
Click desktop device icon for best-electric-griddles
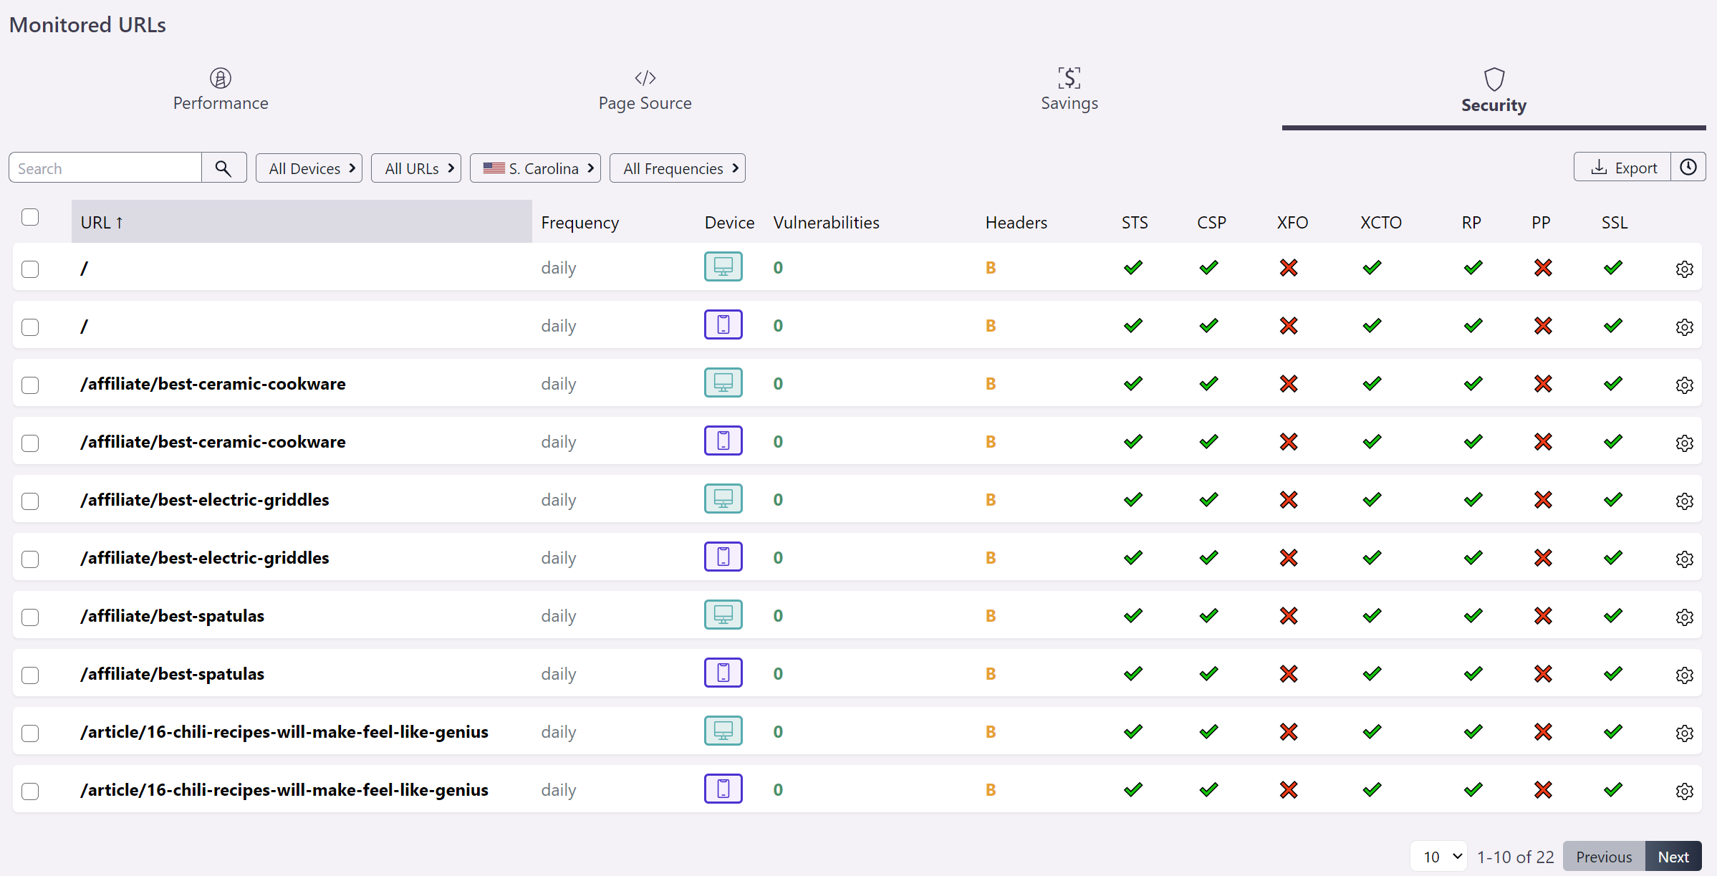pos(723,499)
